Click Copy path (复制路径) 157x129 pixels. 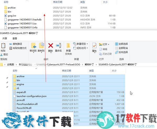click(x=16, y=44)
